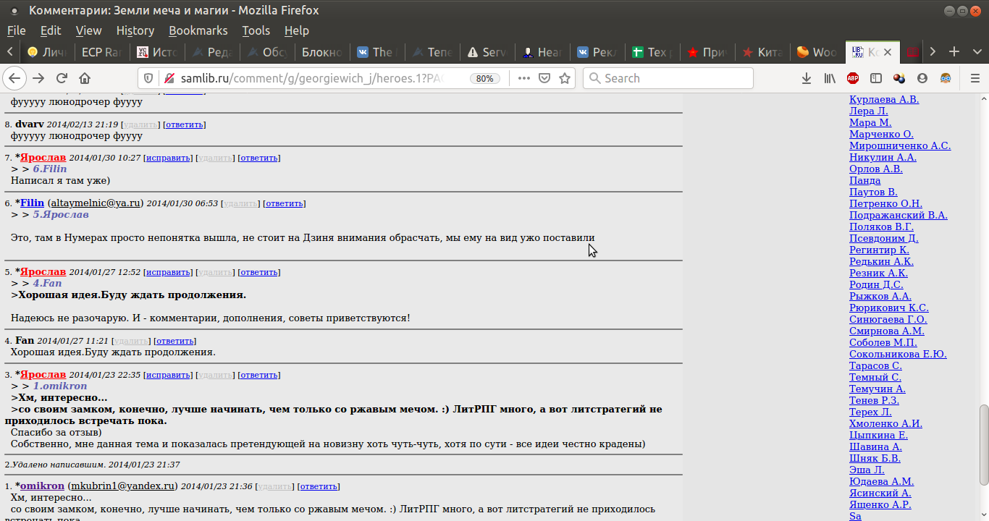Open the Firefox hamburger menu

click(973, 78)
